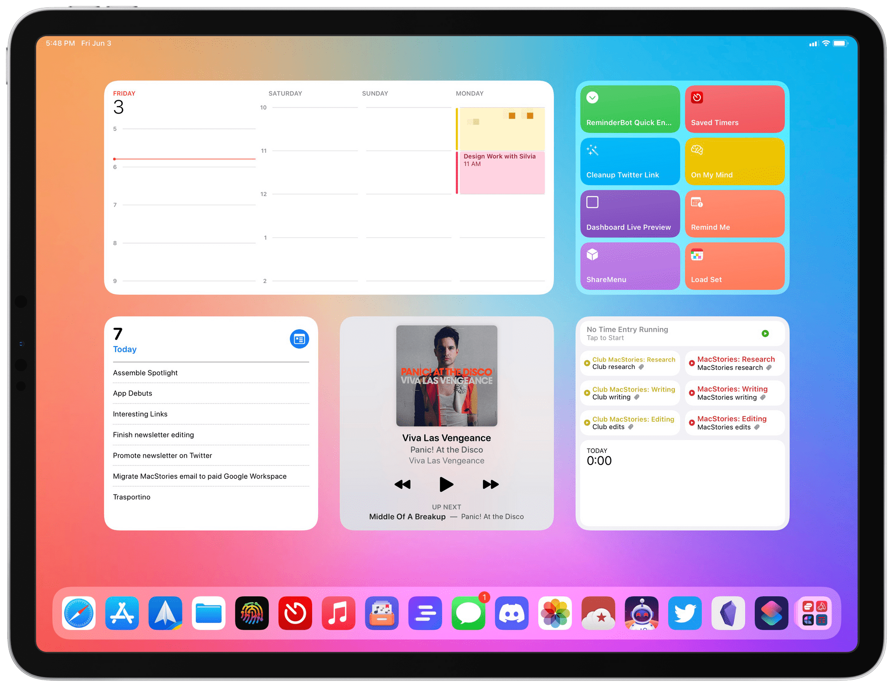This screenshot has height=688, width=894.
Task: Tap the Sunday column header
Action: pos(375,93)
